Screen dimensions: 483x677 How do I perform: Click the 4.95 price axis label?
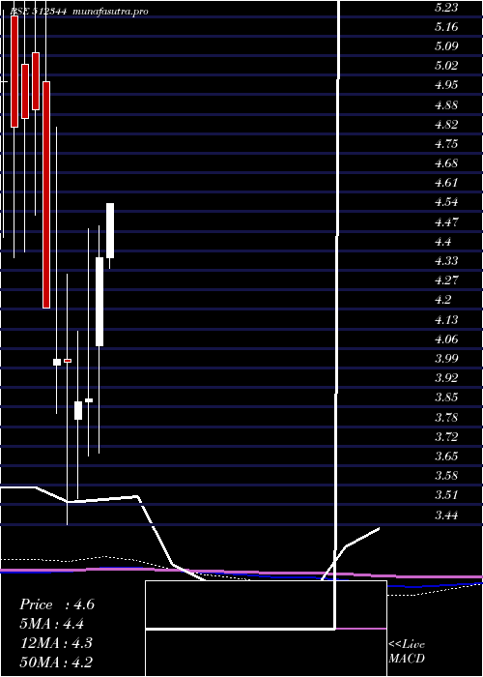(x=446, y=85)
